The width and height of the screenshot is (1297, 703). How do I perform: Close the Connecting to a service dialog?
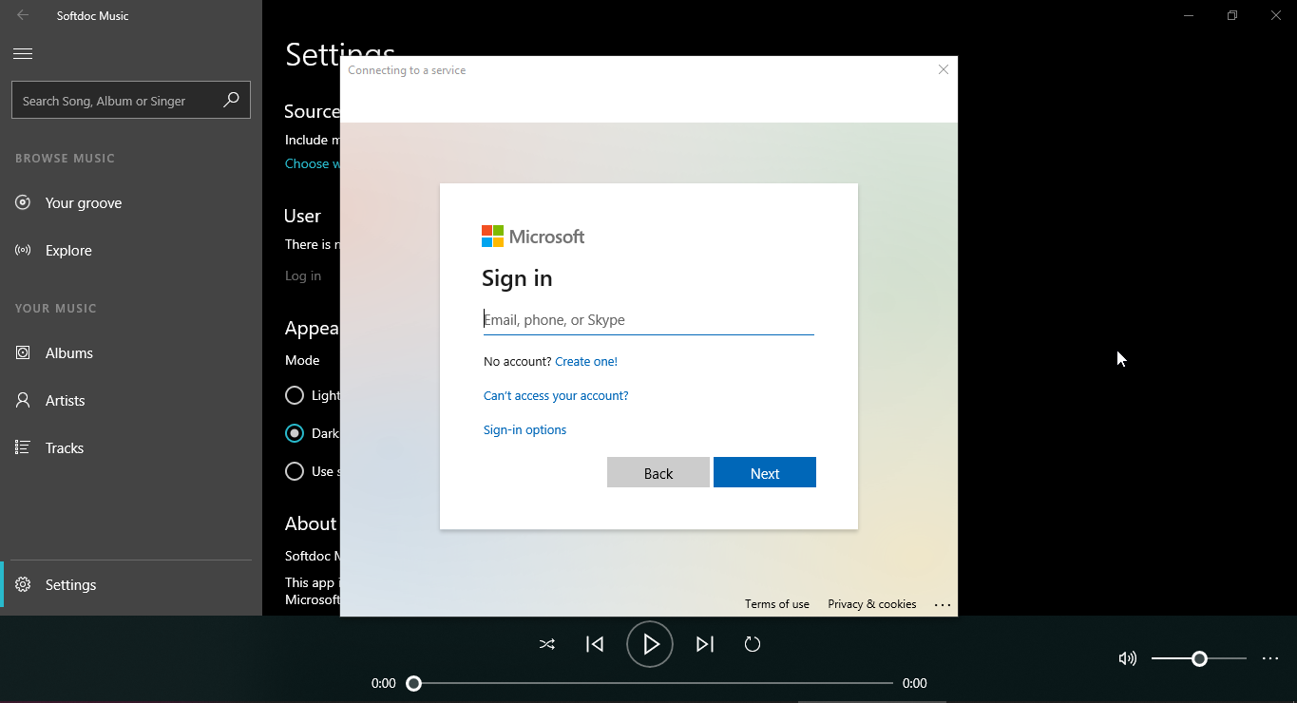pos(944,69)
